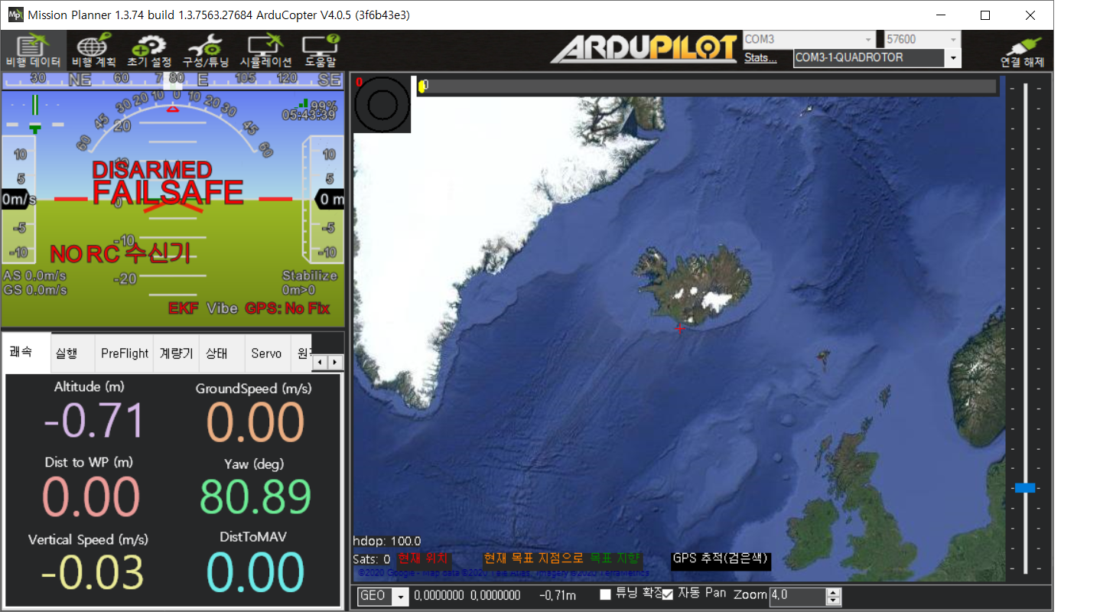Click the circular wind direction indicator
This screenshot has height=612, width=1100.
(x=382, y=104)
